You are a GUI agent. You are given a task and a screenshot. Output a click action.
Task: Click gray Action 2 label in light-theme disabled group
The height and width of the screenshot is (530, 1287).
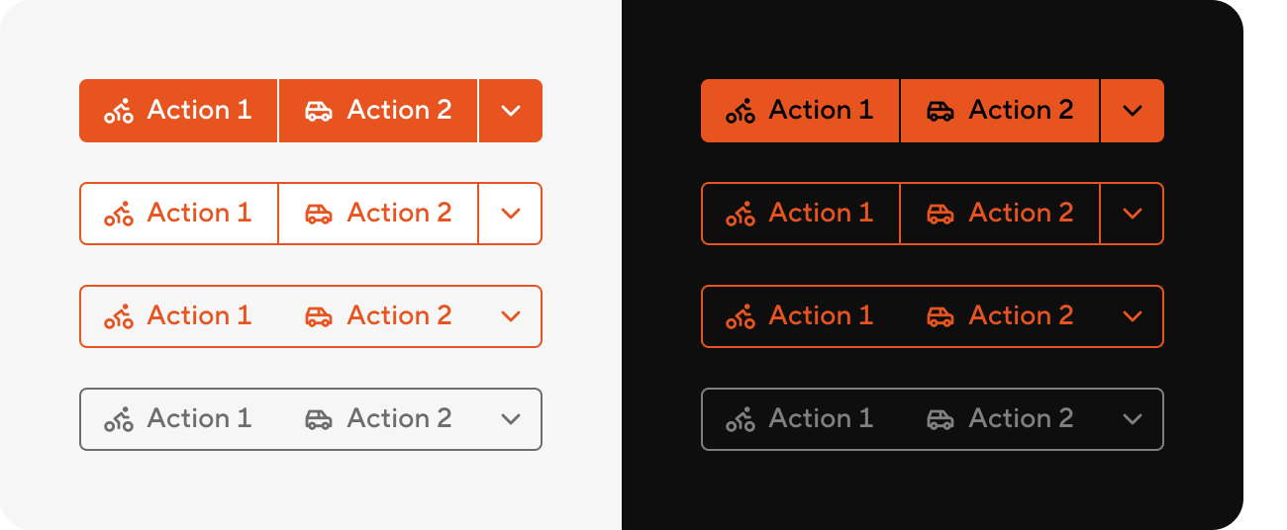400,418
